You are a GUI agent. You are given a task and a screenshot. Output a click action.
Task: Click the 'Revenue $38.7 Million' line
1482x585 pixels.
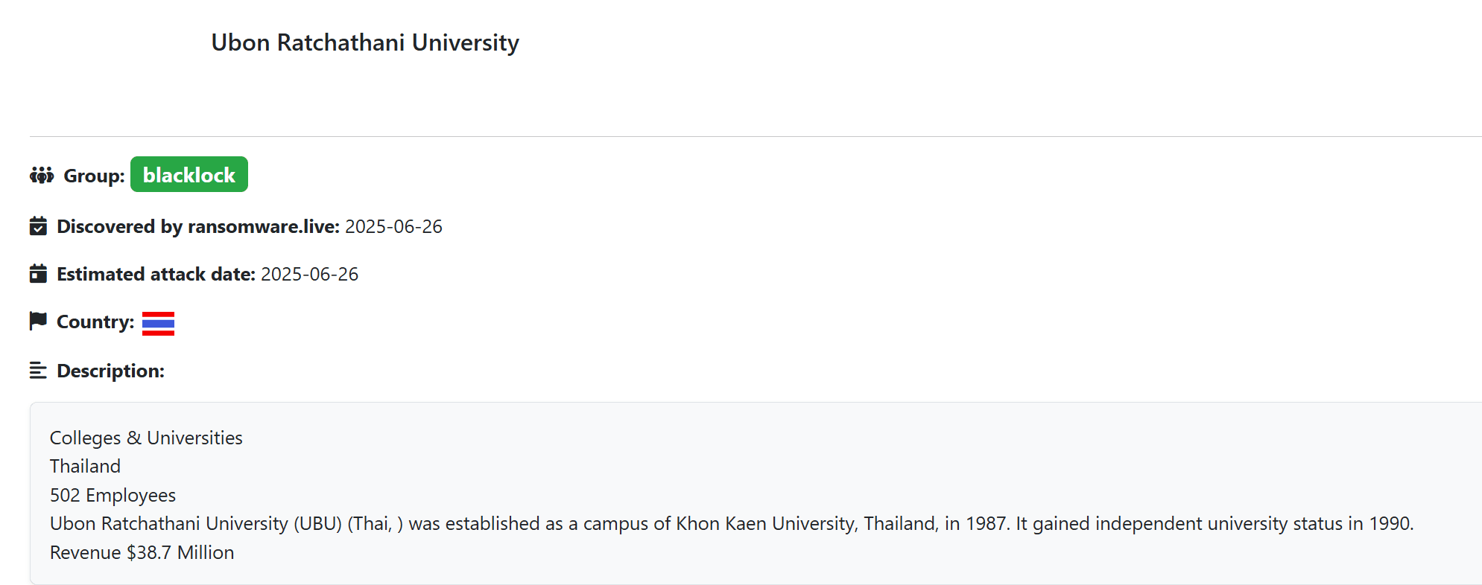[x=142, y=552]
